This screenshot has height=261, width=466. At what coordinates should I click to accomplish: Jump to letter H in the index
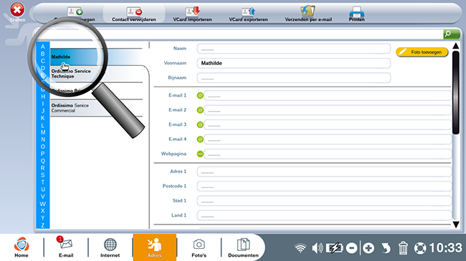[43, 97]
